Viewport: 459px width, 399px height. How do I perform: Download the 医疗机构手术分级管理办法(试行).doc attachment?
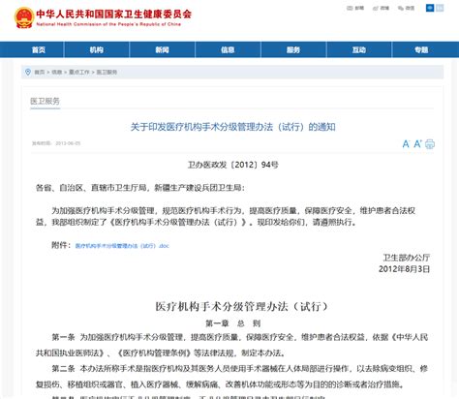pos(122,246)
